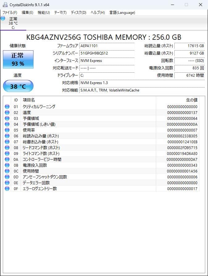Click status orb for コントローラービジー時間 row
Screen dimensions: 208x276
(x=7, y=159)
